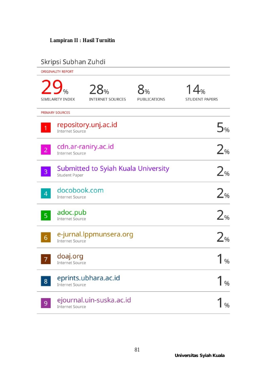Click the violet number 9 source badge
262x371 pixels.
click(46, 303)
